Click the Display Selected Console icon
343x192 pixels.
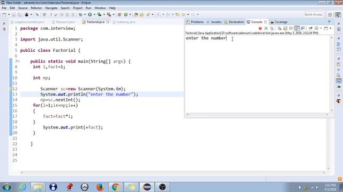317,28
